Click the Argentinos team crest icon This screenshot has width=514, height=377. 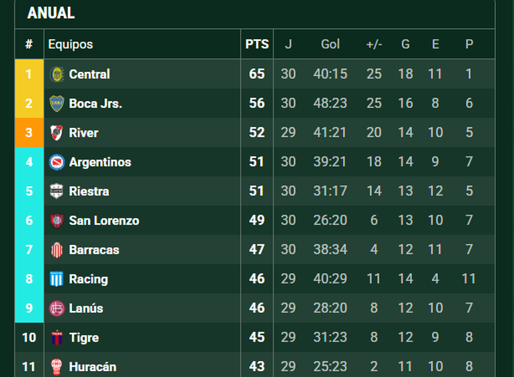(57, 162)
